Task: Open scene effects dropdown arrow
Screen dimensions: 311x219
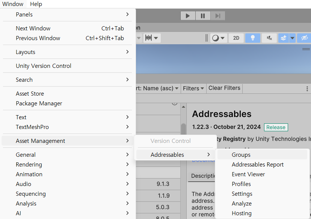Action: [292, 38]
